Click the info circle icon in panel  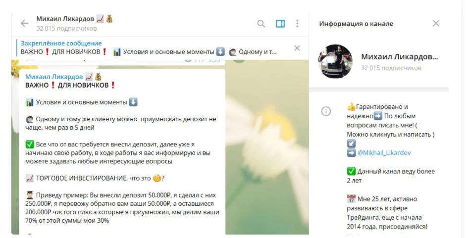point(326,111)
